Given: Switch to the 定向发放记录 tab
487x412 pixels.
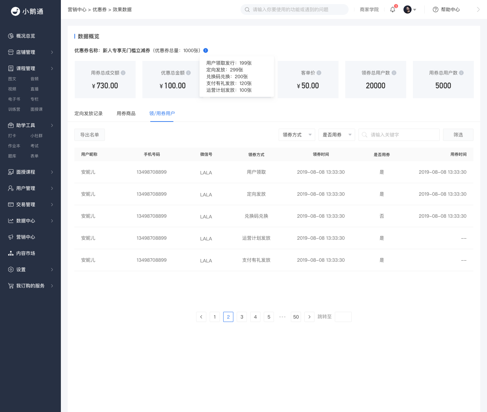Looking at the screenshot, I should [x=89, y=113].
